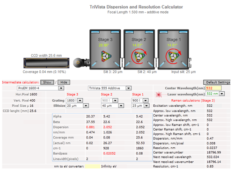234x172 pixels.
Task: Click the Stage 3 angle 28.96° label
Action: (x=103, y=45)
